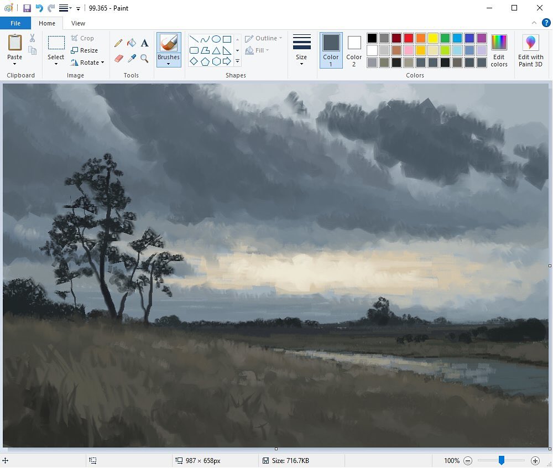Activate the Magnifier tool
The width and height of the screenshot is (553, 468).
[145, 58]
